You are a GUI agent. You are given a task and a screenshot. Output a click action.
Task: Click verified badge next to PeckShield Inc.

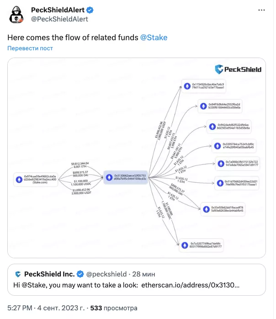point(80,274)
